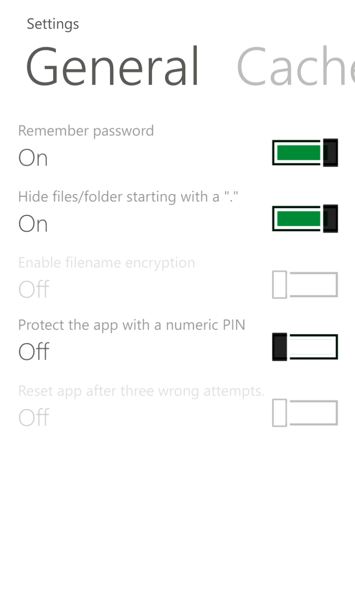The image size is (355, 593).
Task: Tap the Enable filename encryption label
Action: (107, 263)
